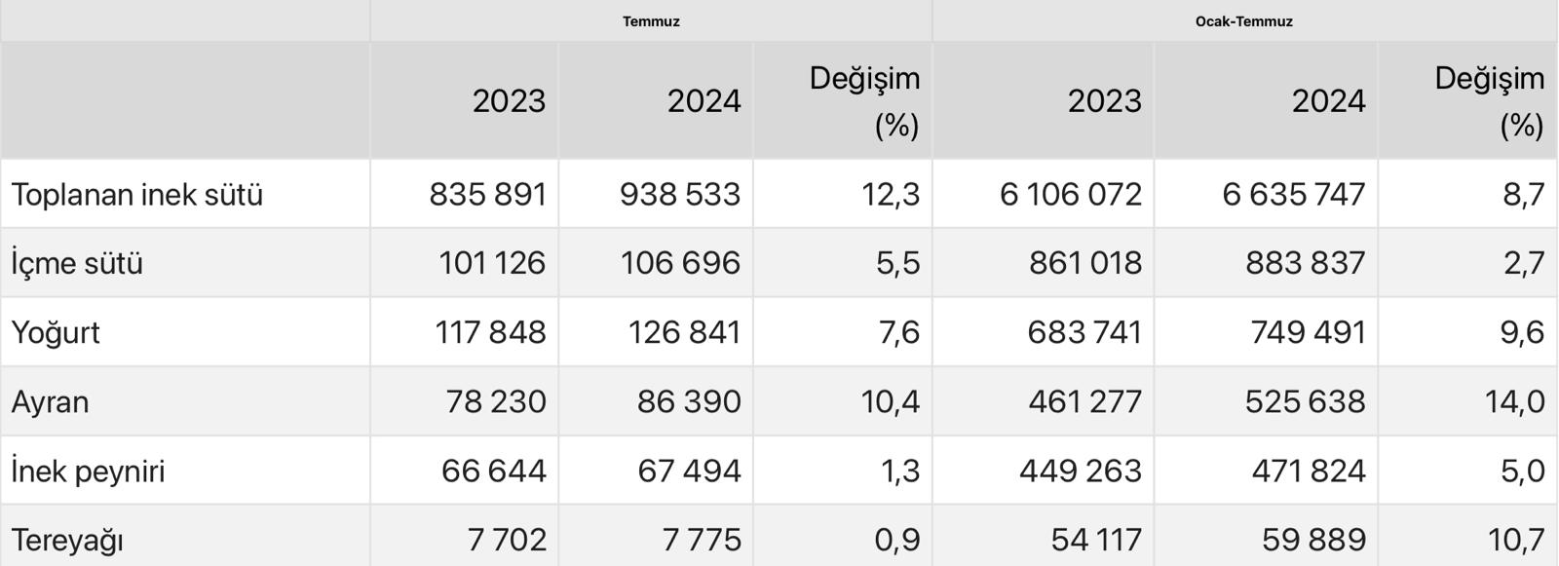Viewport: 1559px width, 566px height.
Task: Select the cell containing 66 644
Action: coord(493,472)
